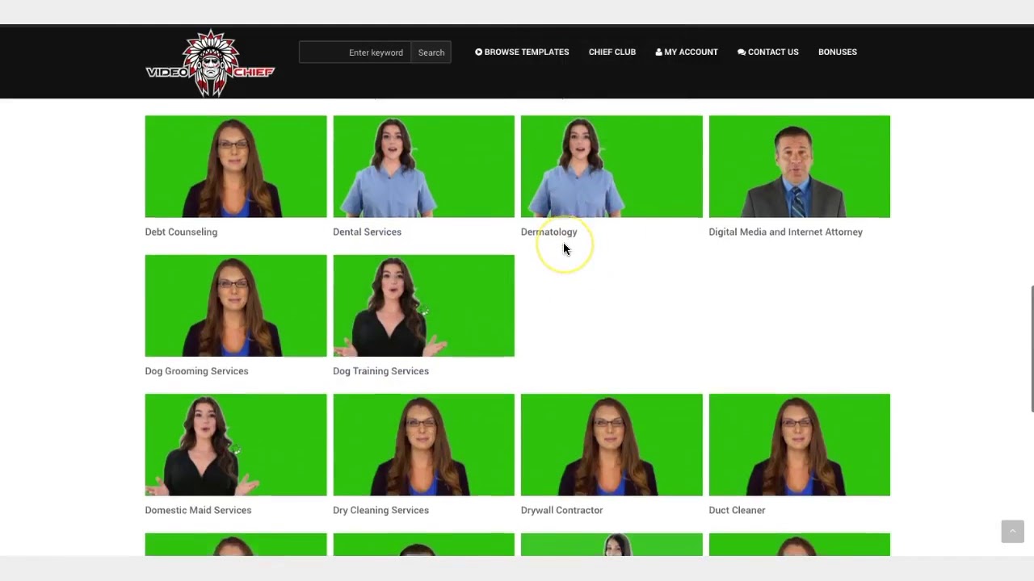Open the Dry Cleaning Services thumbnail
Screen dimensions: 1034x581
pyautogui.click(x=423, y=445)
